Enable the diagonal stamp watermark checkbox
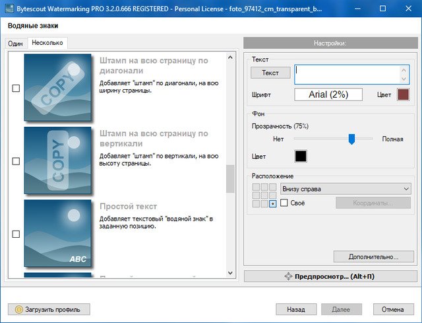 click(16, 89)
